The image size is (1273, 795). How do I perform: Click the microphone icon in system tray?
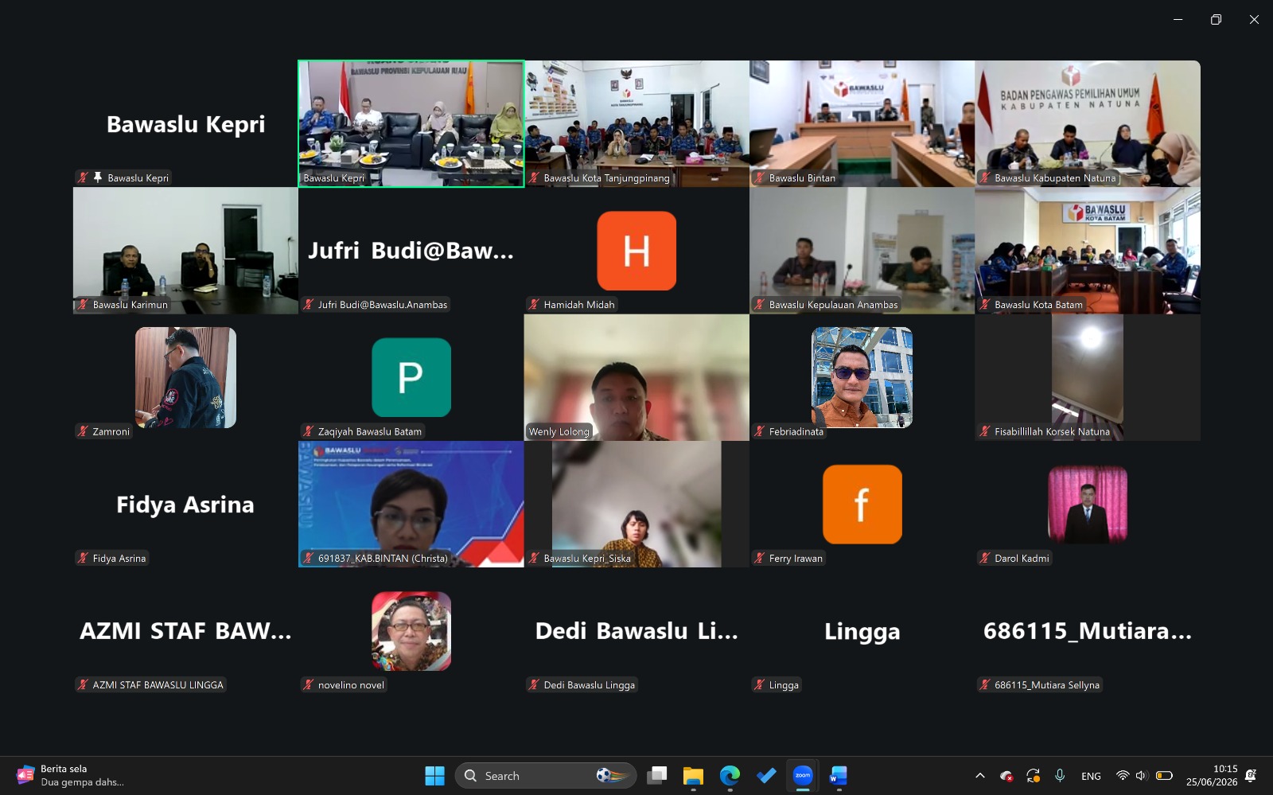(x=1060, y=776)
